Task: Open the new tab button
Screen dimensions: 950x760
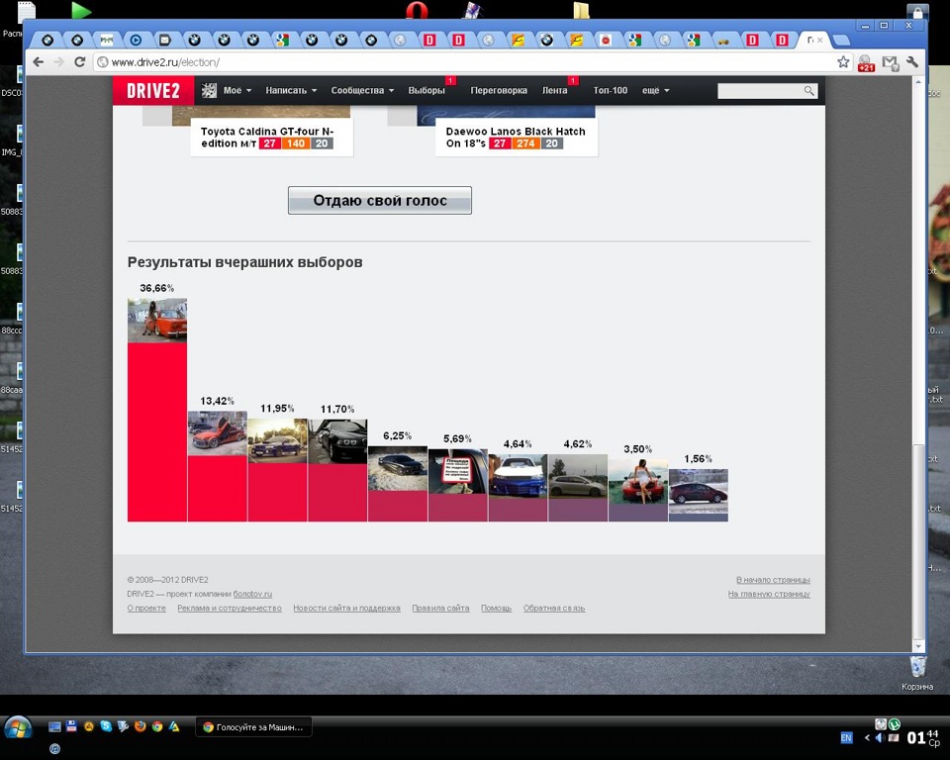Action: tap(840, 41)
